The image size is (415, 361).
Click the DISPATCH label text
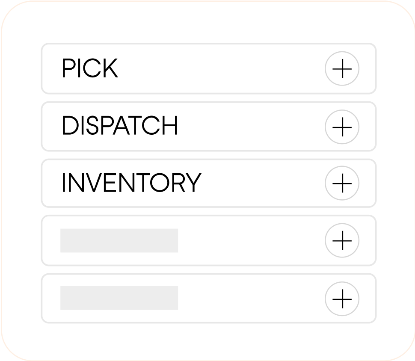[121, 126]
